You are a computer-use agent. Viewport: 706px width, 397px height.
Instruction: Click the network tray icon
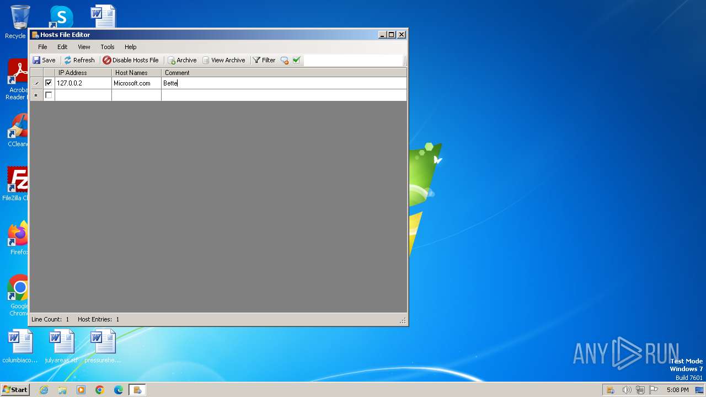tap(640, 390)
